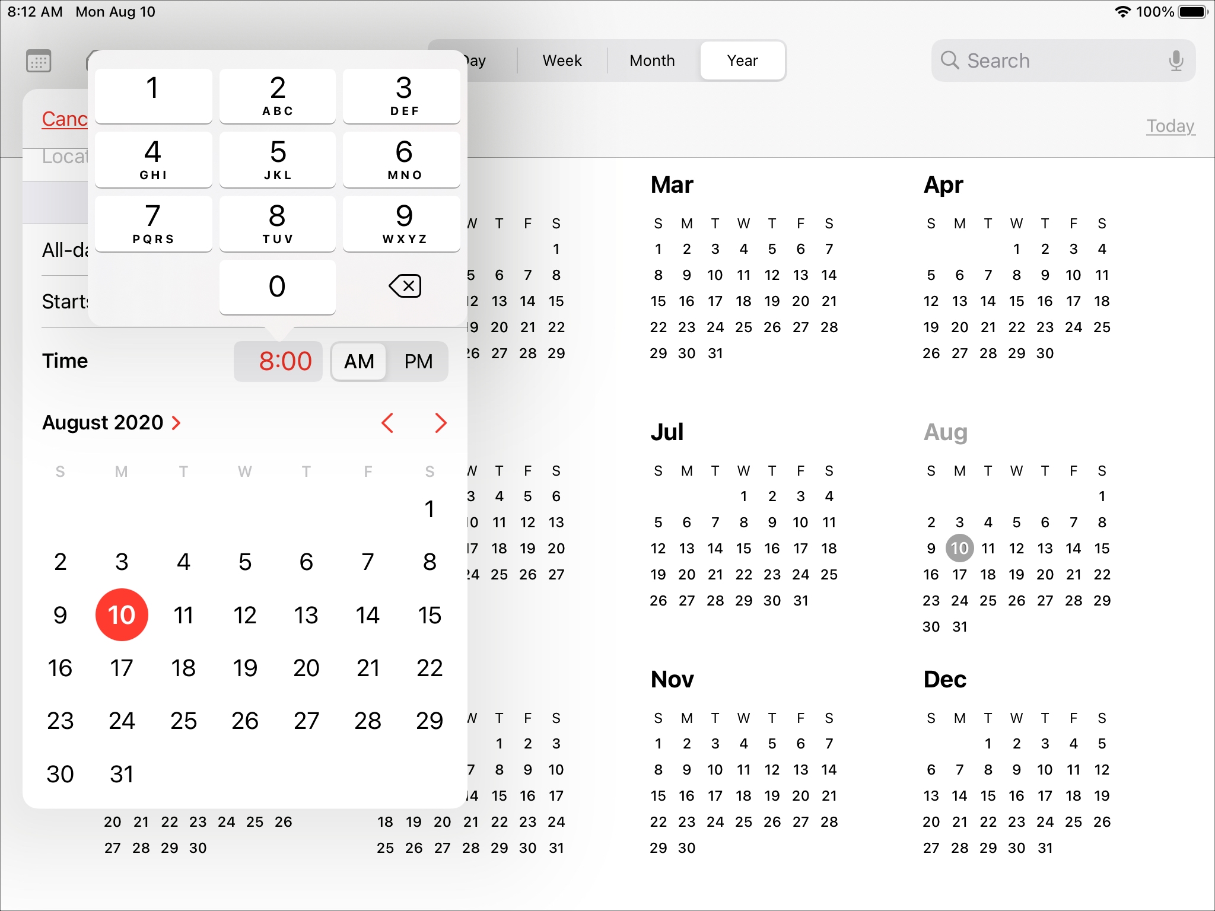Pick day 19 in the date picker
This screenshot has height=911, width=1215.
click(x=245, y=668)
